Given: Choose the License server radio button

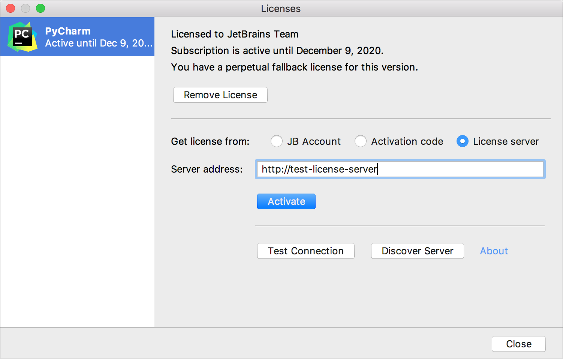Looking at the screenshot, I should [x=462, y=141].
